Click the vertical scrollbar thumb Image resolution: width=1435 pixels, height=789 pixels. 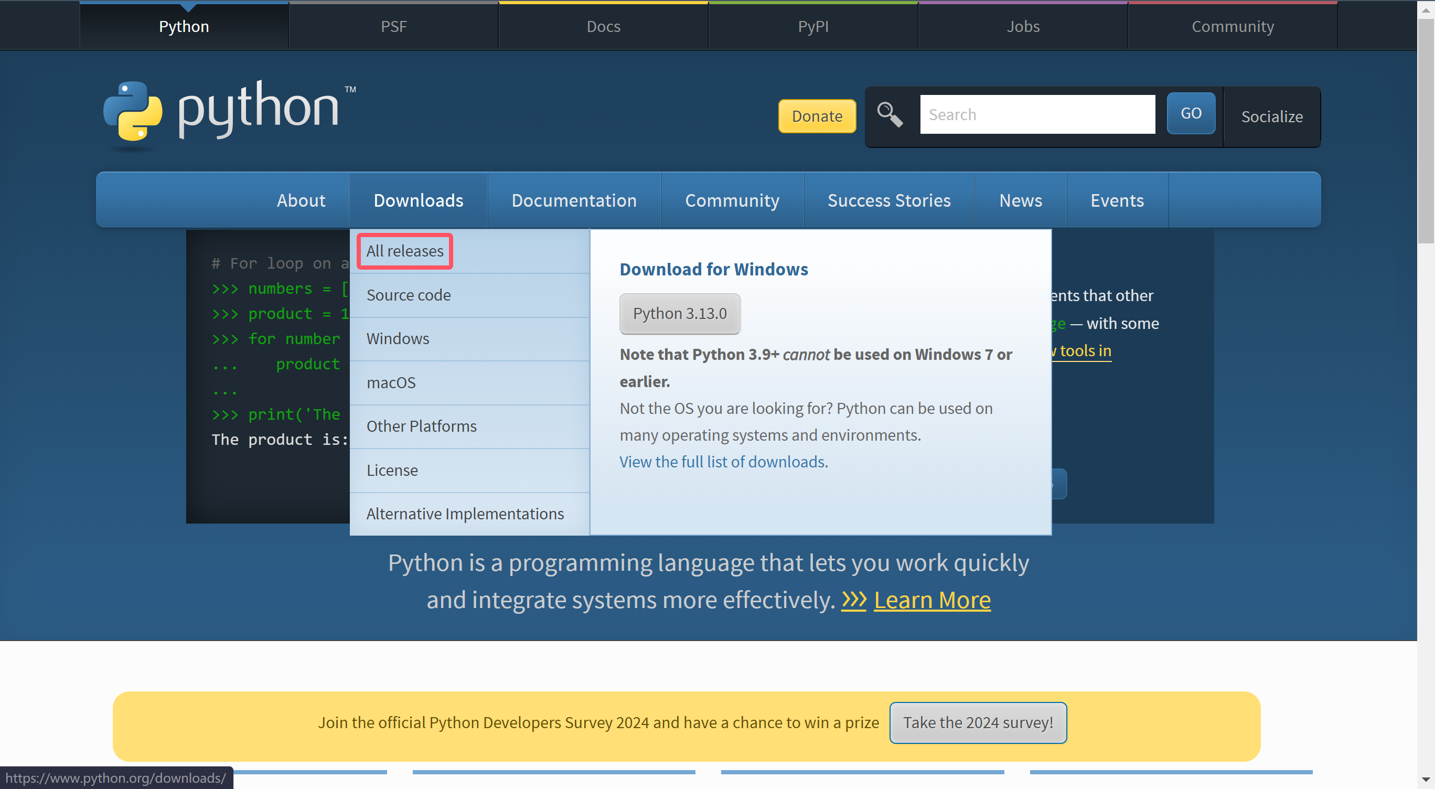[1426, 131]
